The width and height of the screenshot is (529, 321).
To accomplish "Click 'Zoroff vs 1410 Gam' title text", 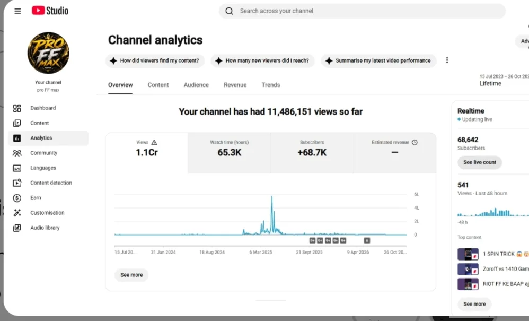I will [x=506, y=269].
